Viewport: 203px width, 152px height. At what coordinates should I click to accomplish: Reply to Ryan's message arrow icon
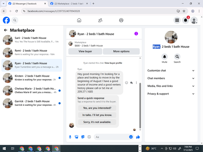tap(132, 83)
